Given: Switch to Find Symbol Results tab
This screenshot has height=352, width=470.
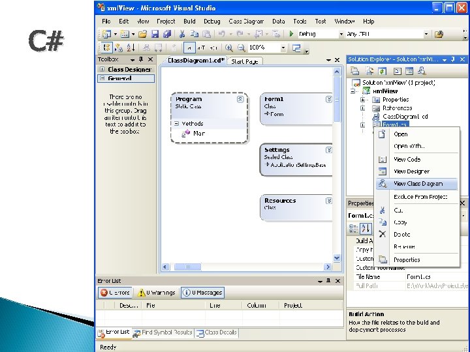Looking at the screenshot, I should coord(163,332).
